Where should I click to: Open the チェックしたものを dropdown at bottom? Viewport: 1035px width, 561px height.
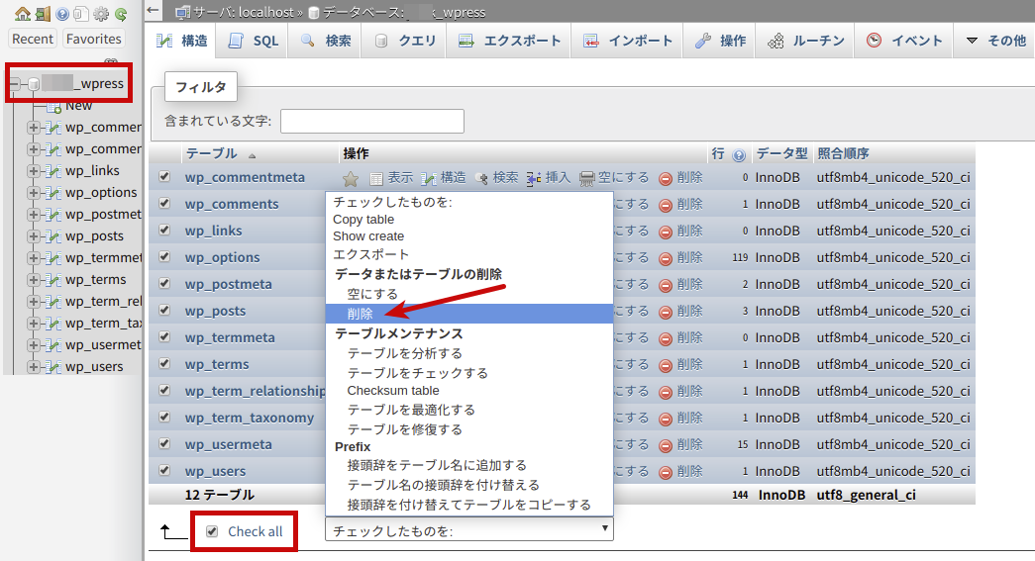469,530
